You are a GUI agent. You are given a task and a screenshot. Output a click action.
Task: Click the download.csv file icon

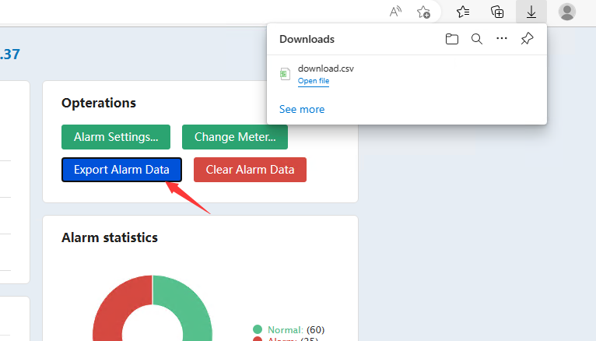point(286,74)
